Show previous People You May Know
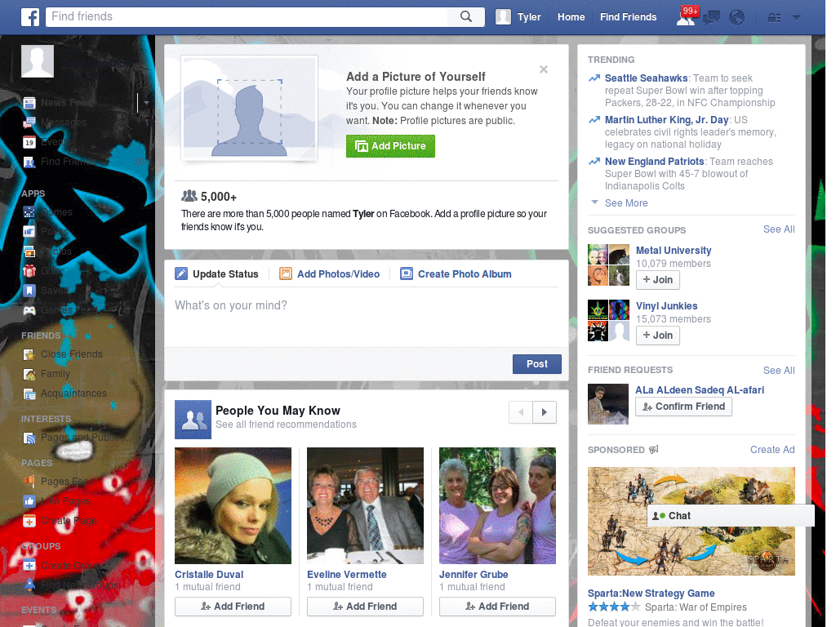The height and width of the screenshot is (627, 836). (521, 412)
